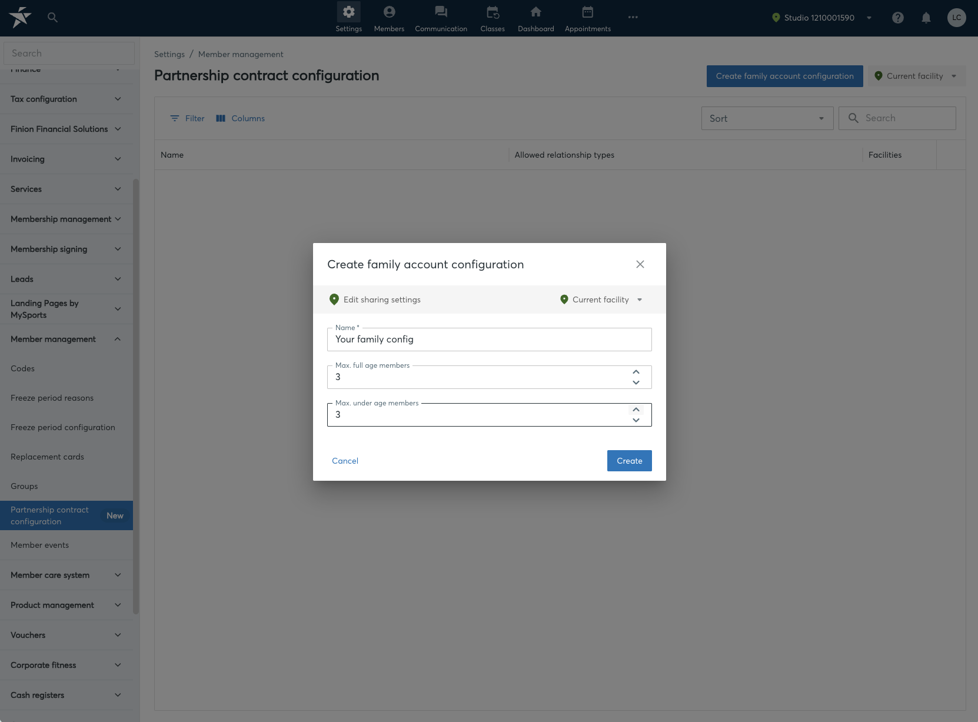This screenshot has width=978, height=722.
Task: Click the star logo home icon
Action: click(20, 18)
